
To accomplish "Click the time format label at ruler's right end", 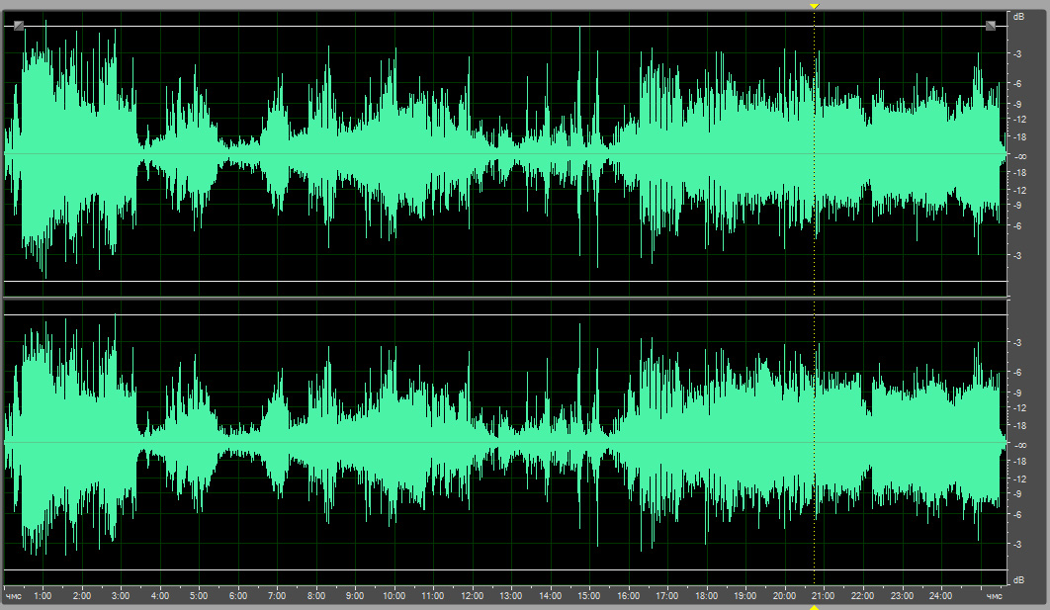I will (x=995, y=596).
